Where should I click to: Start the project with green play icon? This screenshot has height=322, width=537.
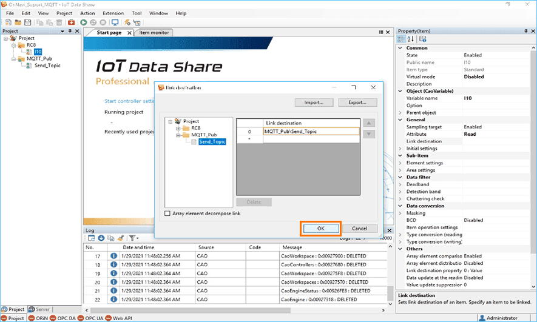(x=84, y=22)
